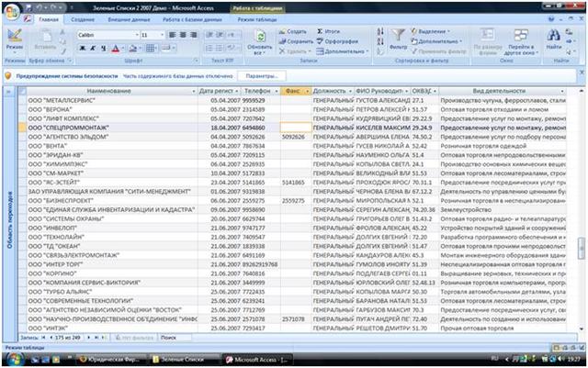Select row of ООО "ВЕРОНА"
The height and width of the screenshot is (368, 588).
(x=22, y=109)
